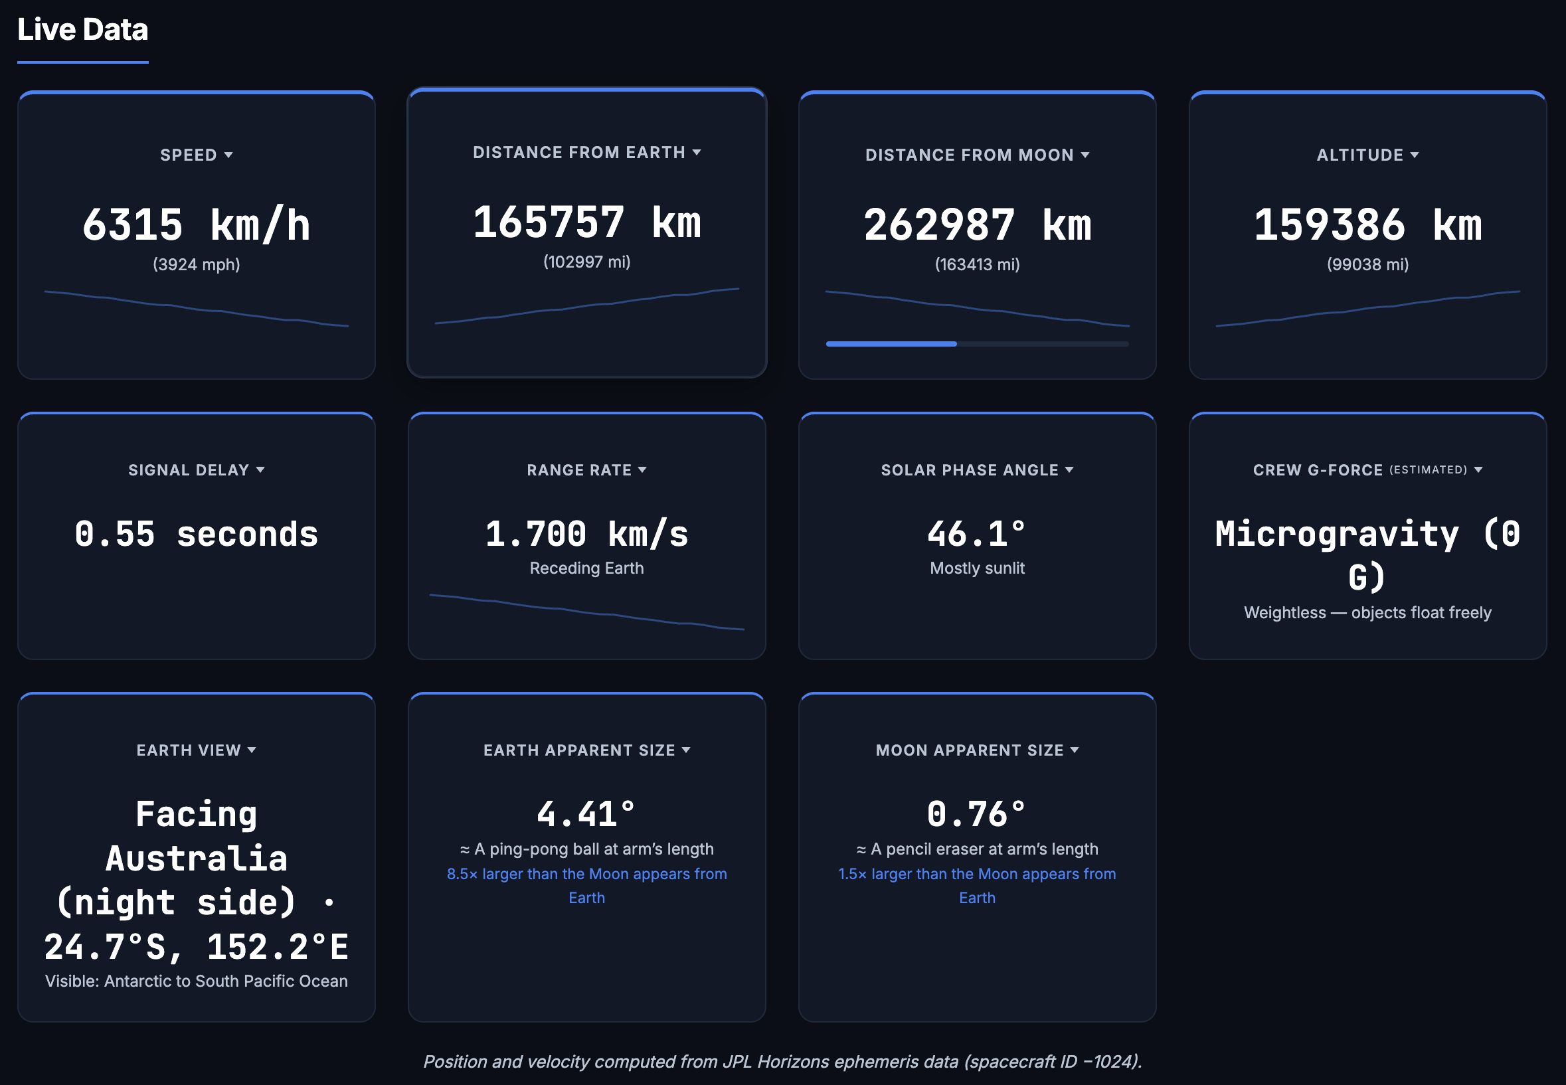
Task: Click the Distance From Moon progress bar
Action: point(977,344)
